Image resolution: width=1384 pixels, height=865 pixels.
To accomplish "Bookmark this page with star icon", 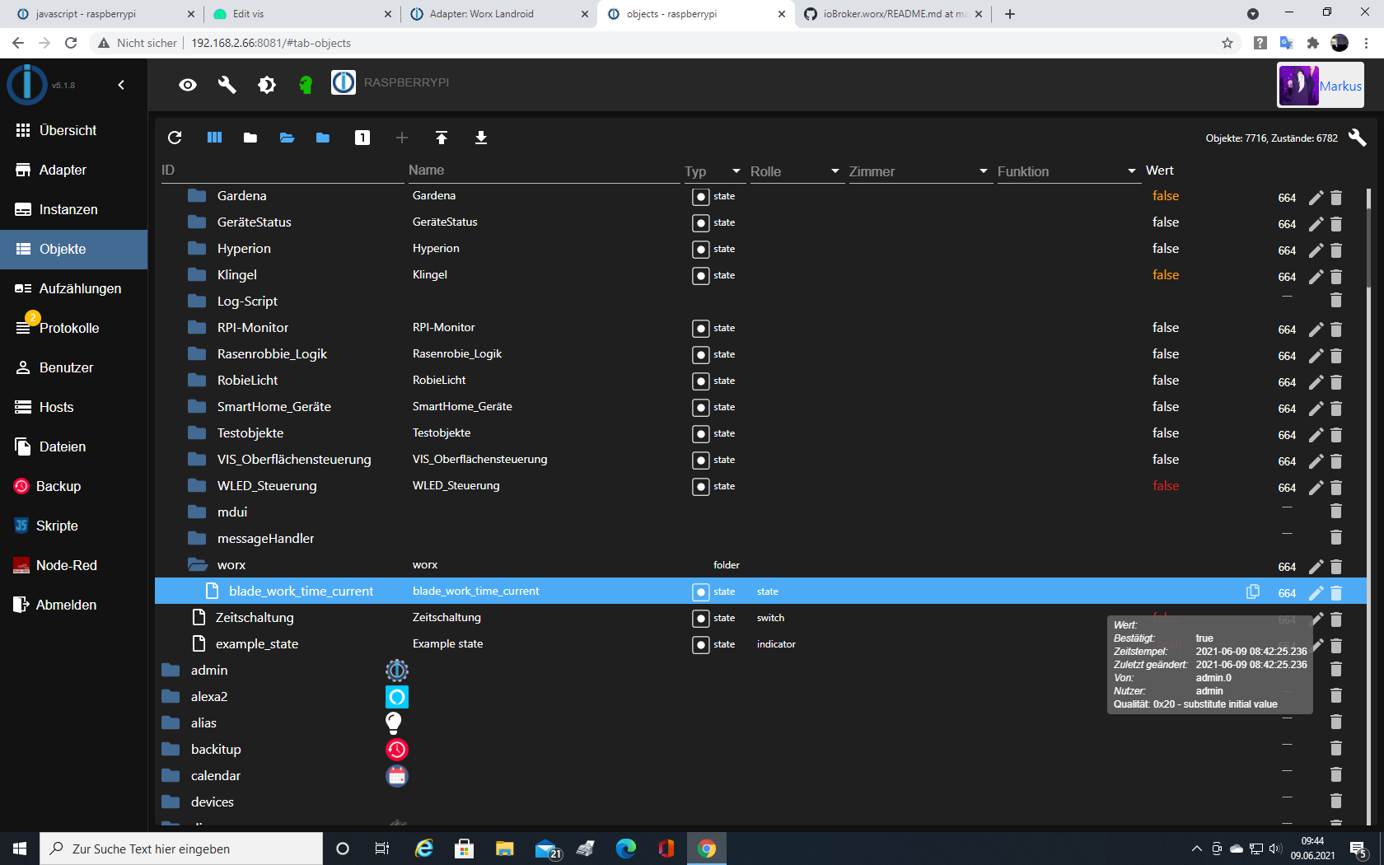I will (1227, 43).
